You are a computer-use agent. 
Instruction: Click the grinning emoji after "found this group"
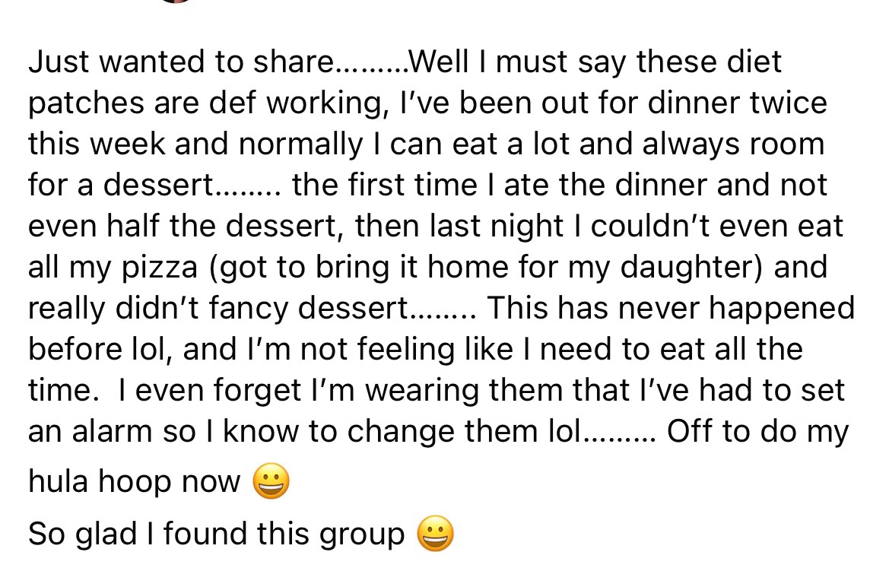pos(436,534)
